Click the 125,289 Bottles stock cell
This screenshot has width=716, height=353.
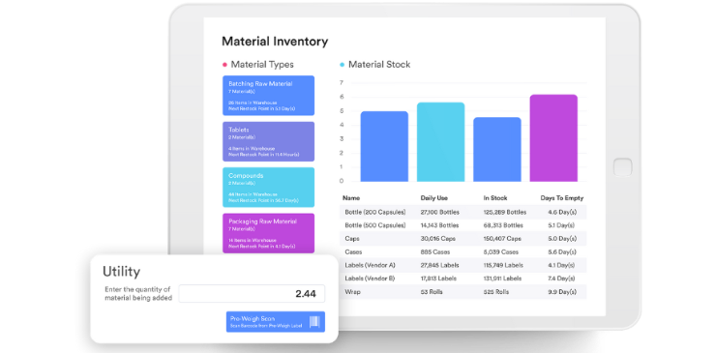tap(504, 212)
